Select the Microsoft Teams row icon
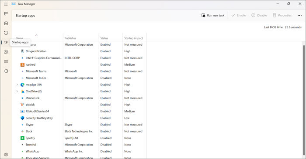Image resolution: width=306 pixels, height=159 pixels. [x=22, y=71]
